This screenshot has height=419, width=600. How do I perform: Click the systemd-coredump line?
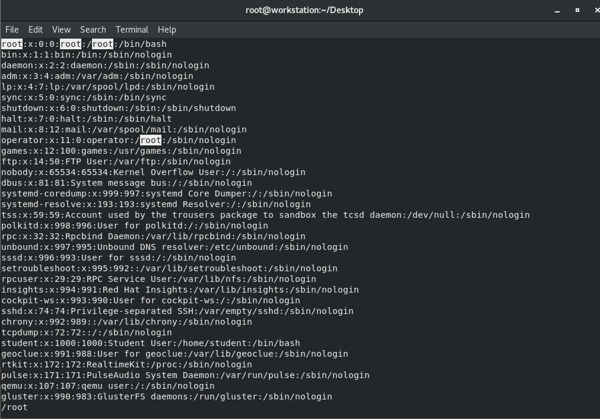point(167,193)
